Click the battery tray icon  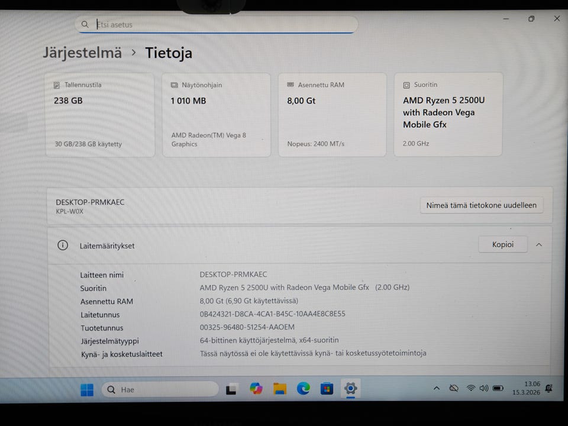(498, 388)
